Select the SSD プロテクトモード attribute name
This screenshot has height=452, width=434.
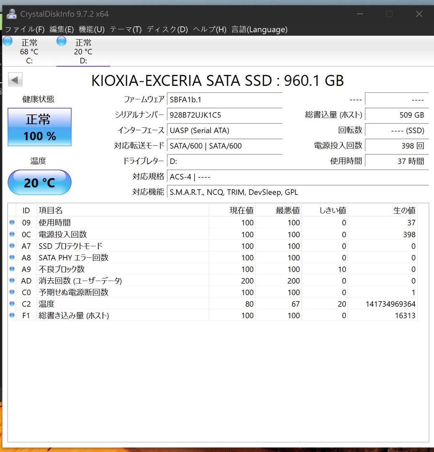(71, 246)
